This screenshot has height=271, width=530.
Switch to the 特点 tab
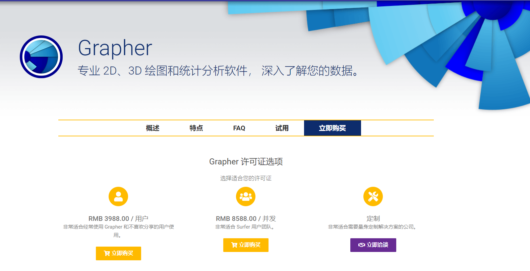tap(196, 128)
